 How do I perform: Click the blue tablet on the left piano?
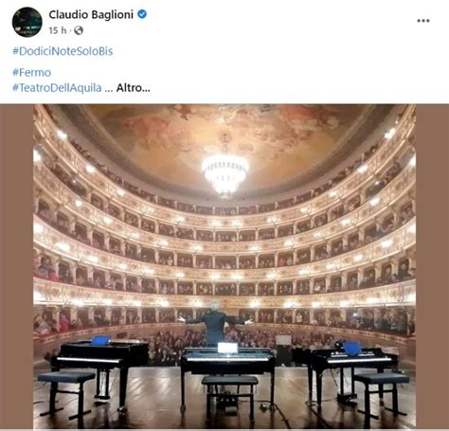(100, 341)
